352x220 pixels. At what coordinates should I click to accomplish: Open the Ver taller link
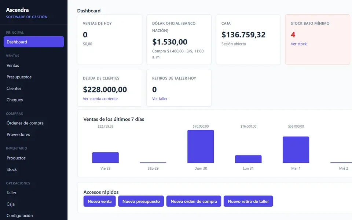[x=160, y=99]
